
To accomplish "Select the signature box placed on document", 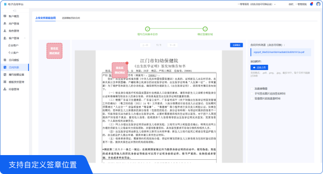I will coord(120,70).
